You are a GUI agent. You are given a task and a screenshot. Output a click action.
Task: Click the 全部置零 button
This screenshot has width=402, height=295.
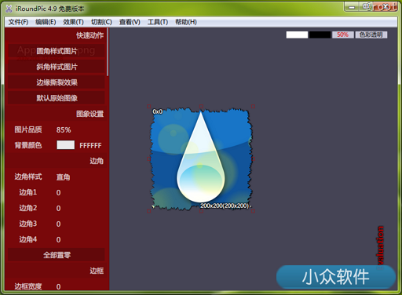tap(57, 255)
